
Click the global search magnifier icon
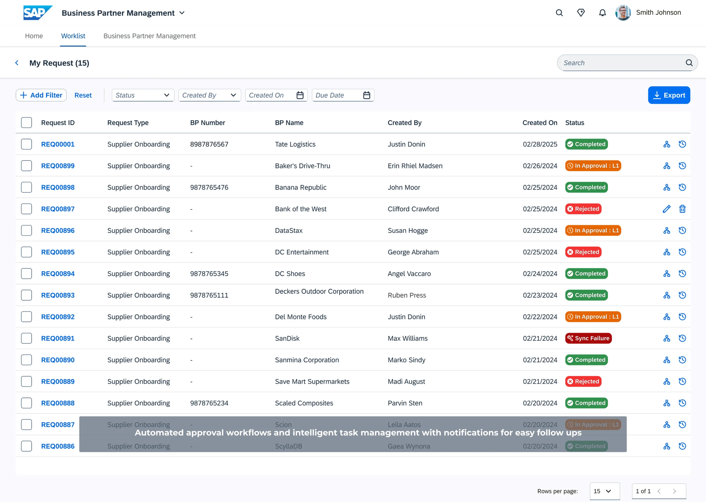tap(559, 13)
